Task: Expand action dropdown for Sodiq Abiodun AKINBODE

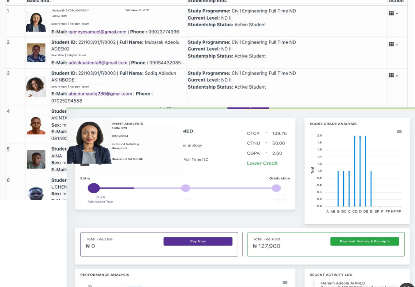Action: click(x=393, y=75)
